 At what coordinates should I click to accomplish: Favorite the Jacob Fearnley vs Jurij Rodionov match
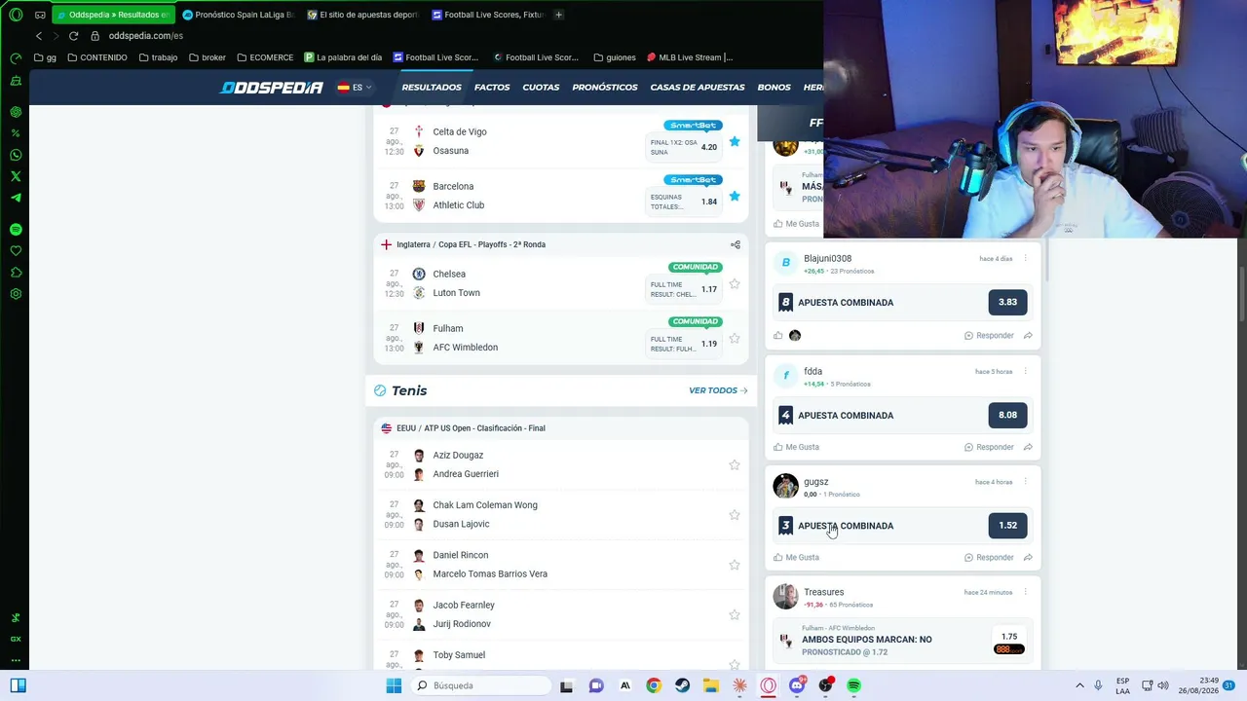pyautogui.click(x=735, y=615)
